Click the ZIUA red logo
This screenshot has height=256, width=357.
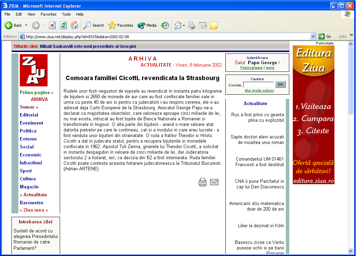click(34, 70)
